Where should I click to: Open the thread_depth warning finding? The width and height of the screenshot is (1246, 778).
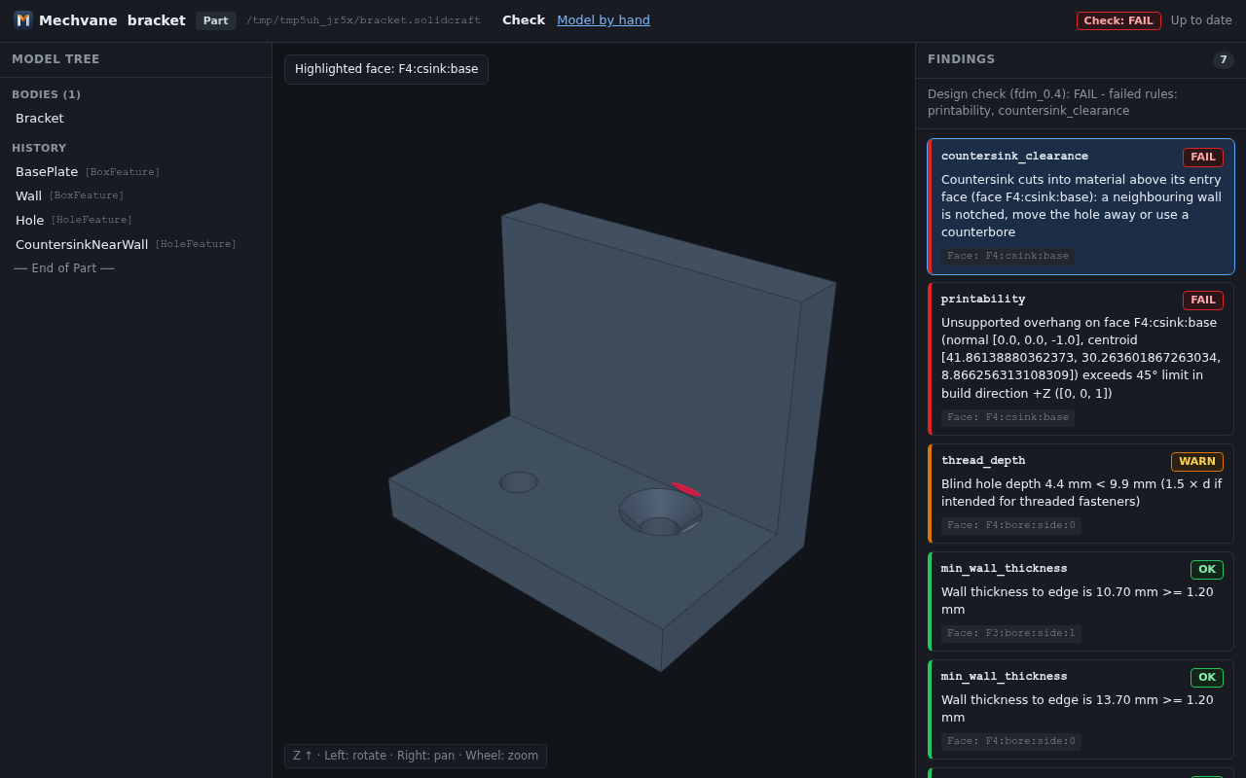tap(1081, 494)
